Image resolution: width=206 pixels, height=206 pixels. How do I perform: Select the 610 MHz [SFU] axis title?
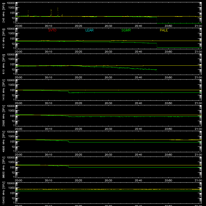pyautogui.click(x=3, y=64)
